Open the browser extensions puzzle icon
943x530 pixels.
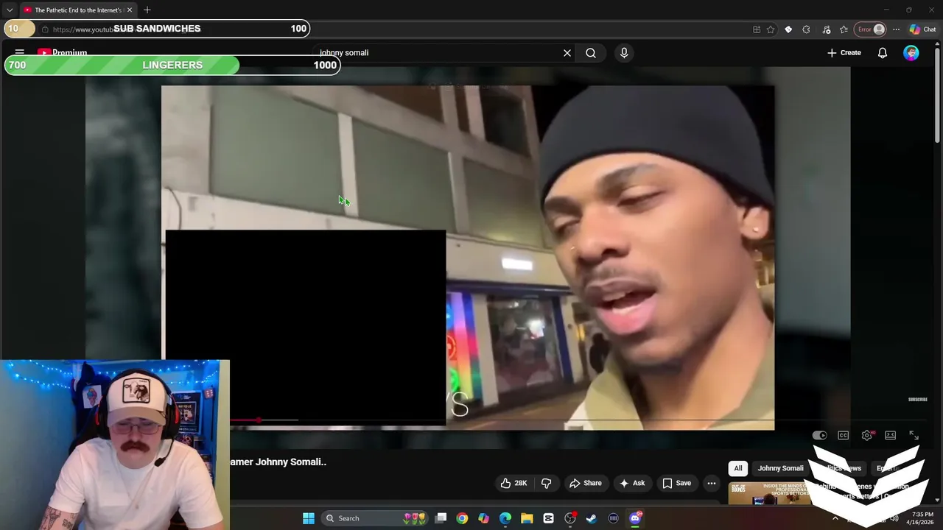(806, 29)
